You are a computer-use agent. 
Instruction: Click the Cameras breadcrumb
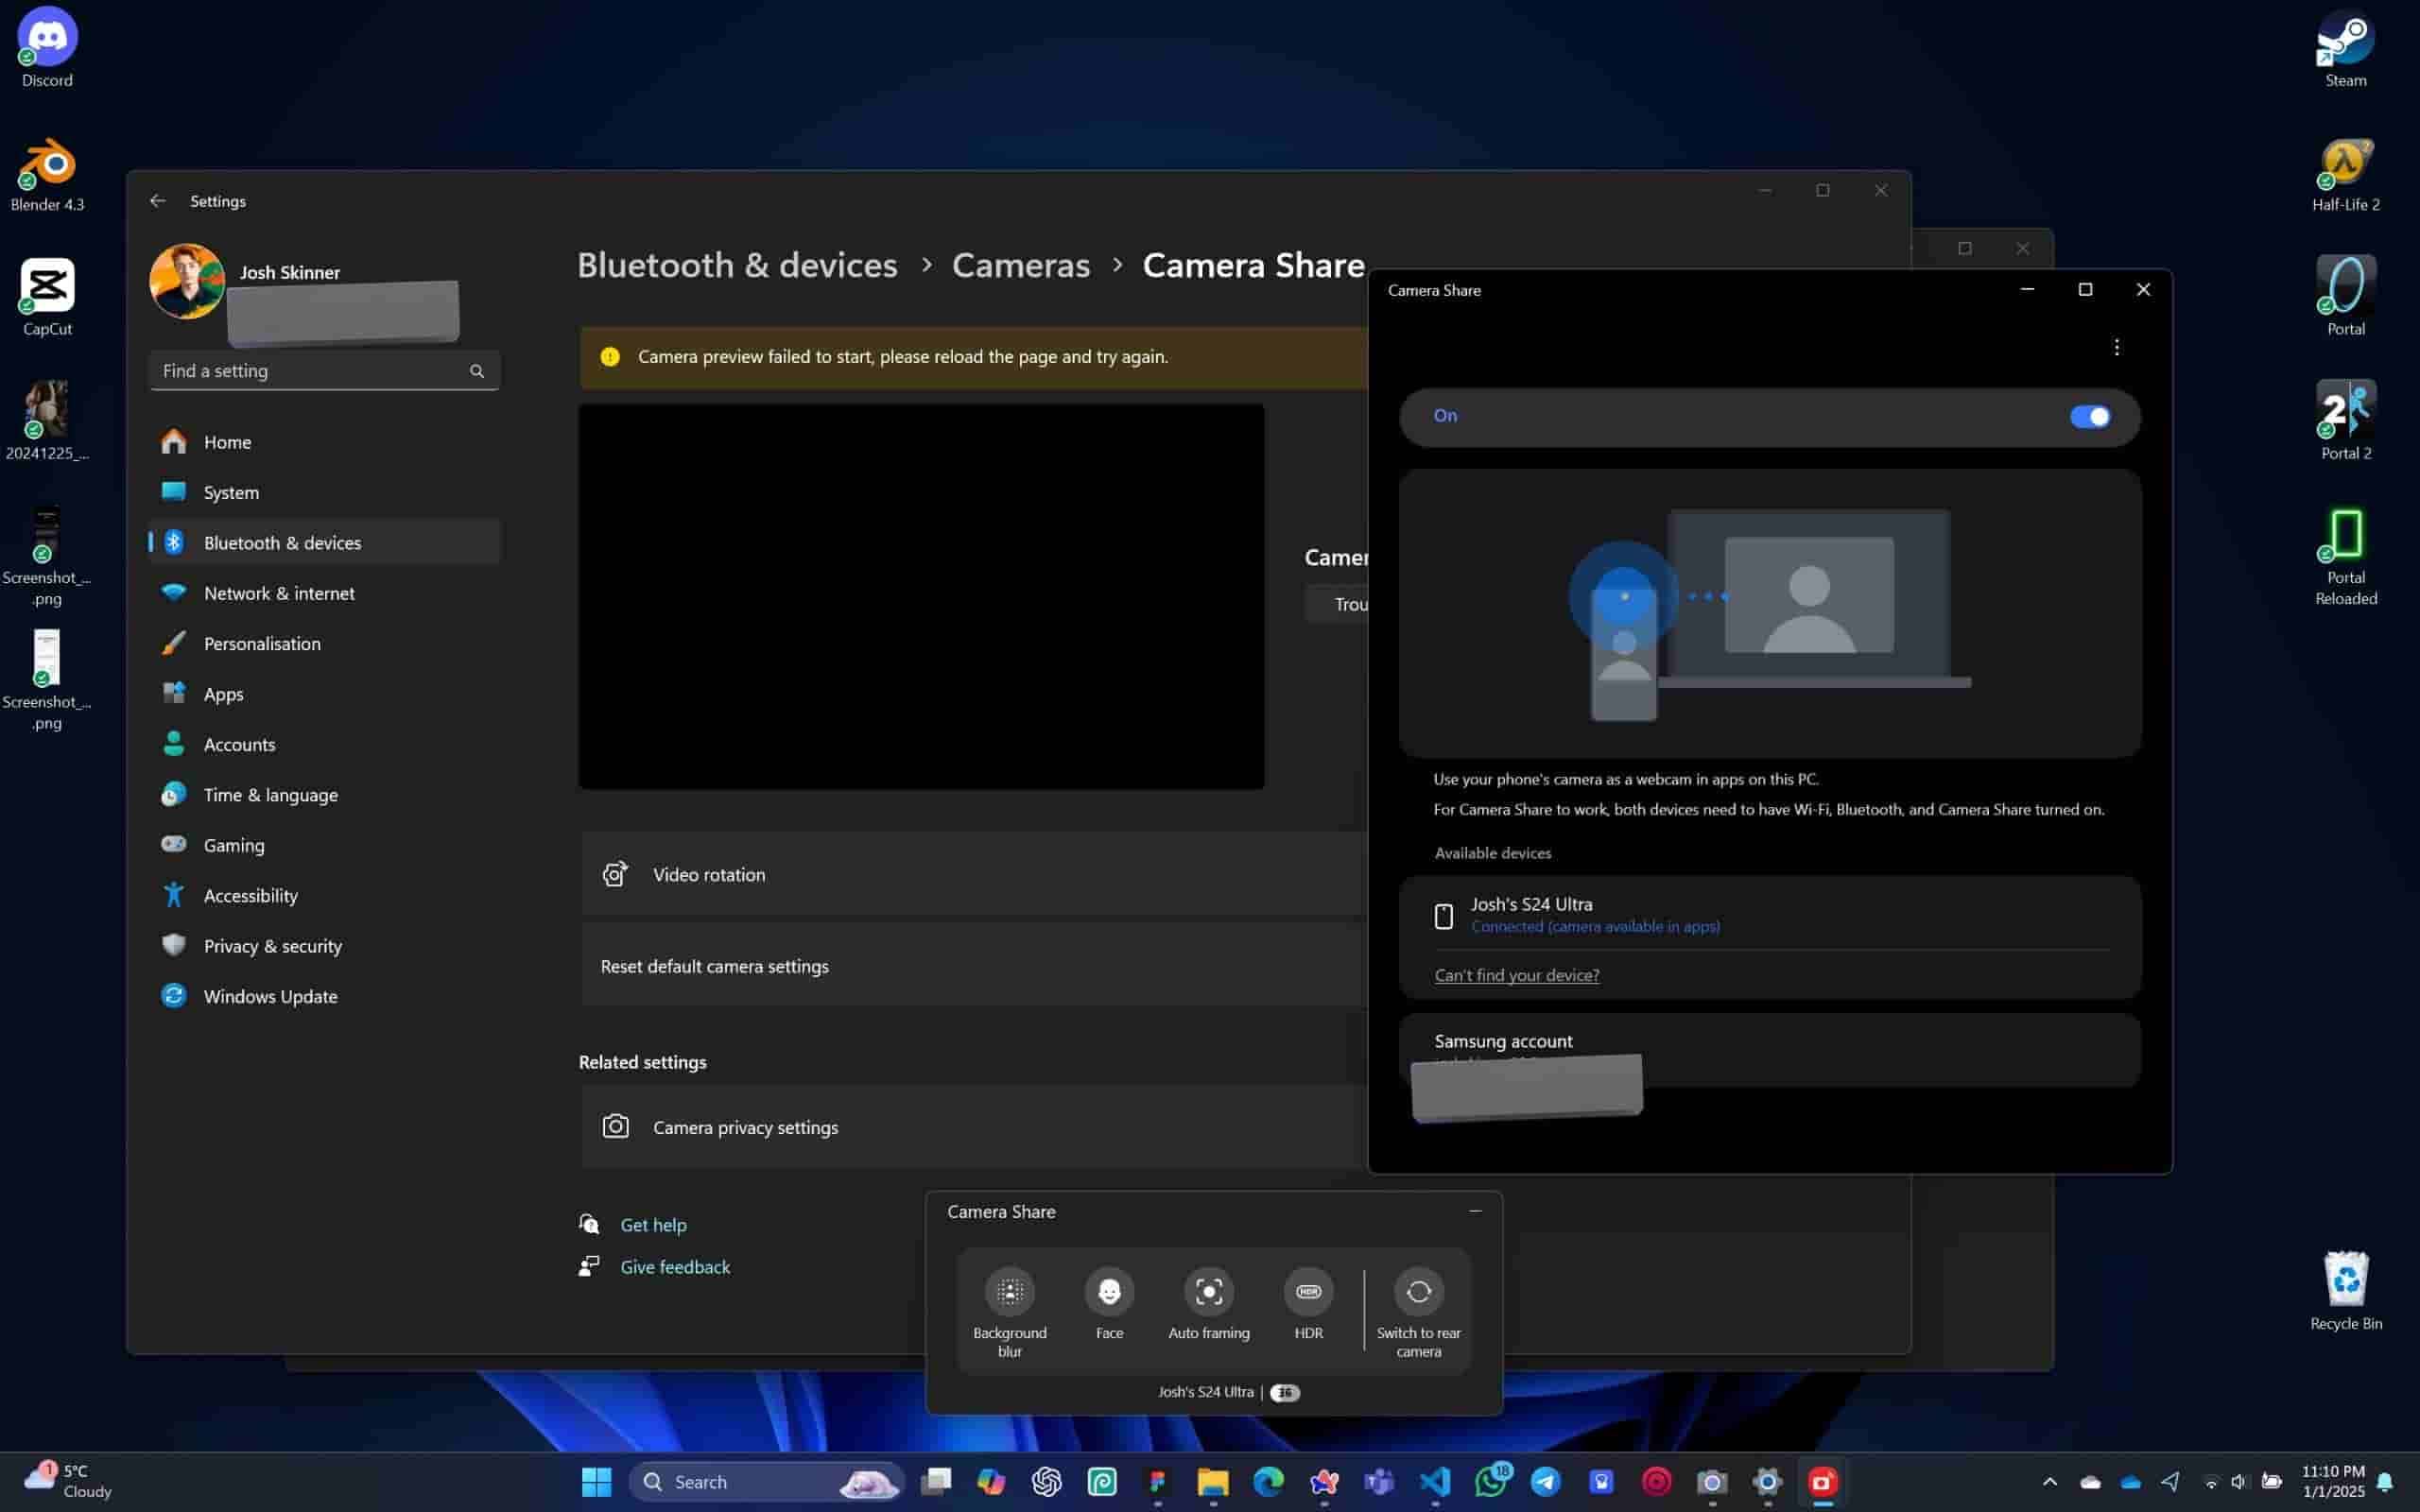1020,265
